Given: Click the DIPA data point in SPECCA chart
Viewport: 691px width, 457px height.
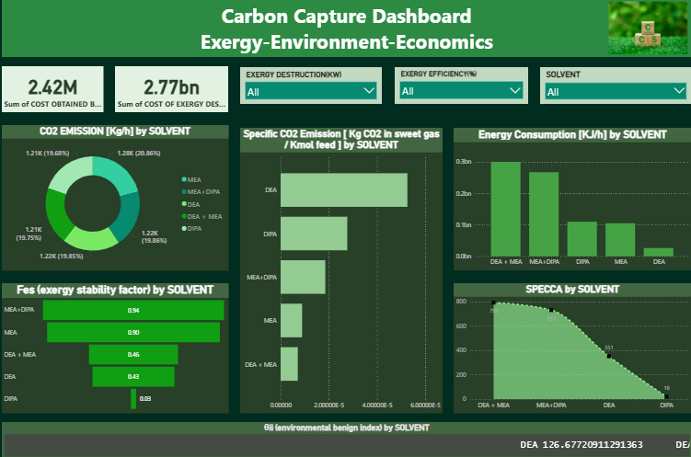Looking at the screenshot, I should click(666, 396).
